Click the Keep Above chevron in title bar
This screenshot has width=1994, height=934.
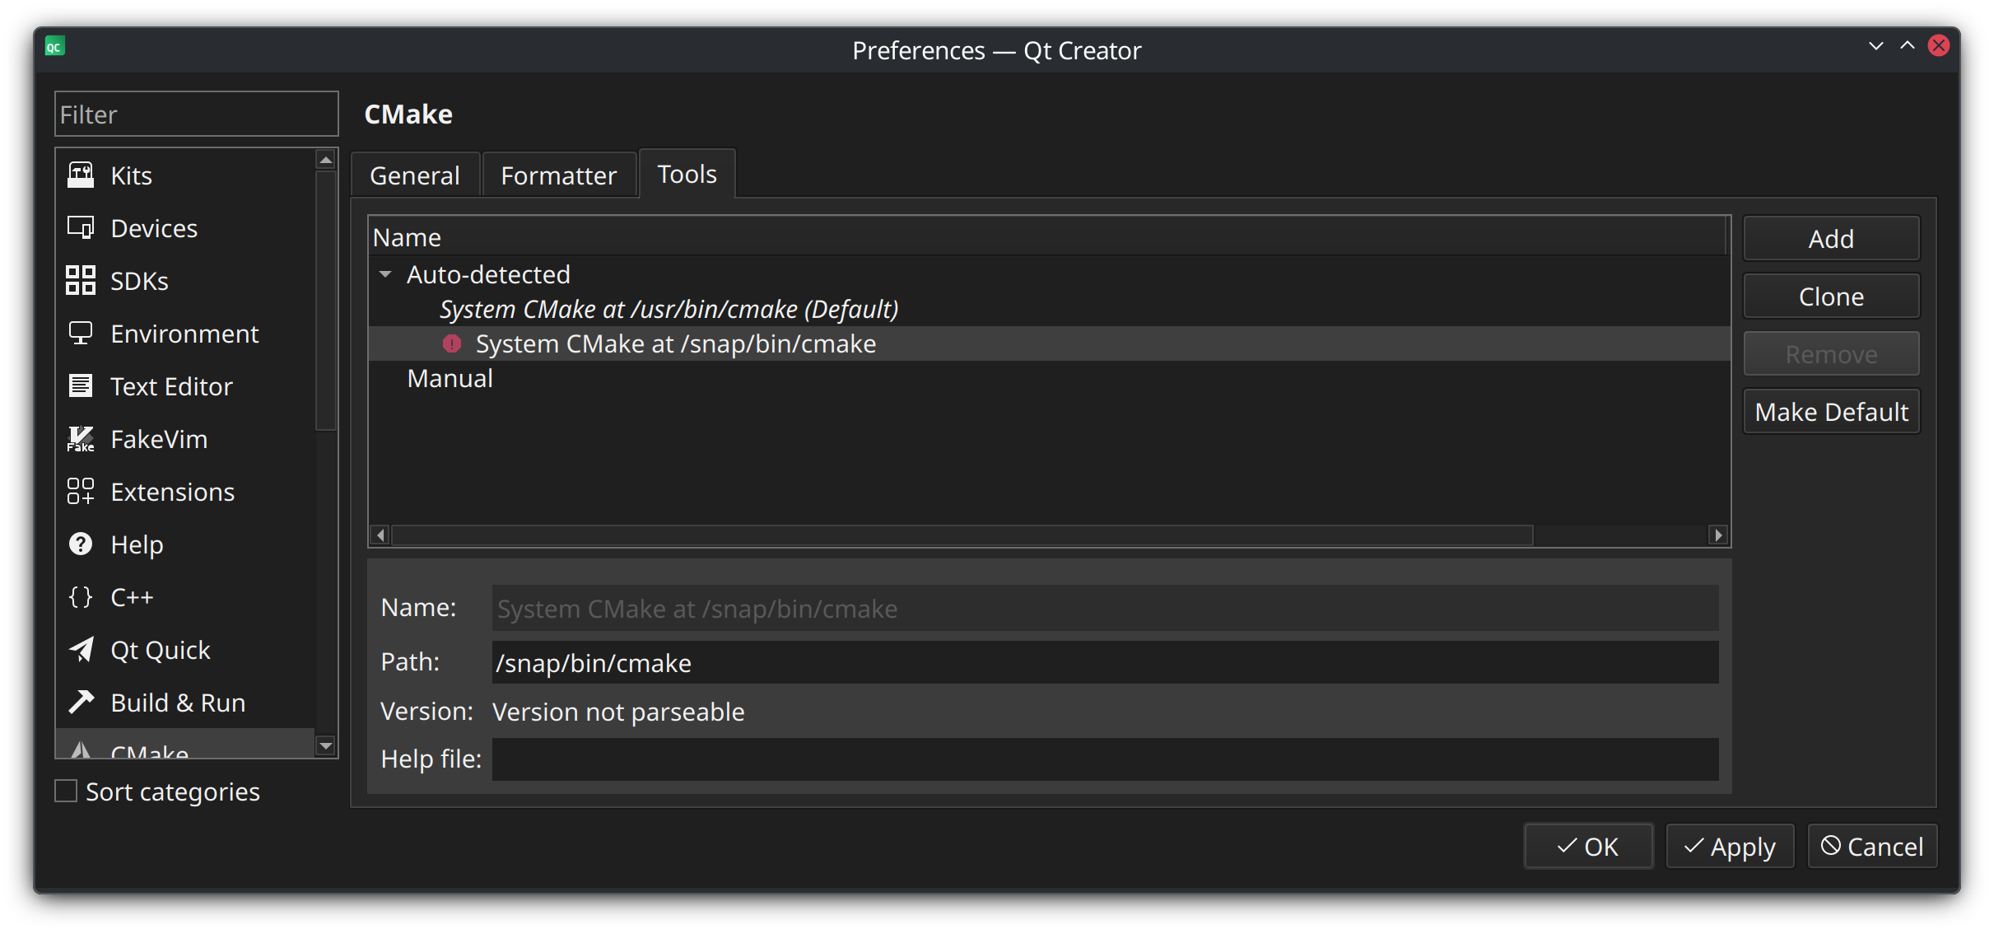pos(1908,46)
